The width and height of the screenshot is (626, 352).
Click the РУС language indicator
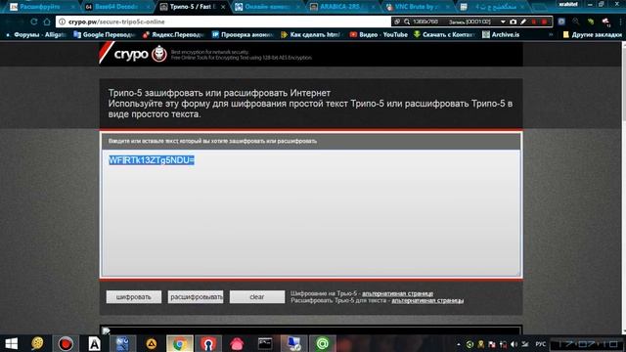541,344
